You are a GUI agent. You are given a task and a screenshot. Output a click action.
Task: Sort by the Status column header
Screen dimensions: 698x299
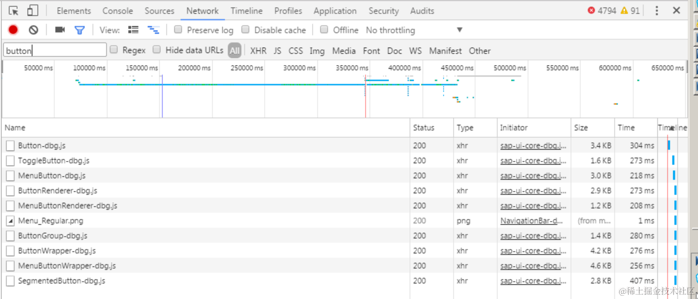[x=432, y=128]
